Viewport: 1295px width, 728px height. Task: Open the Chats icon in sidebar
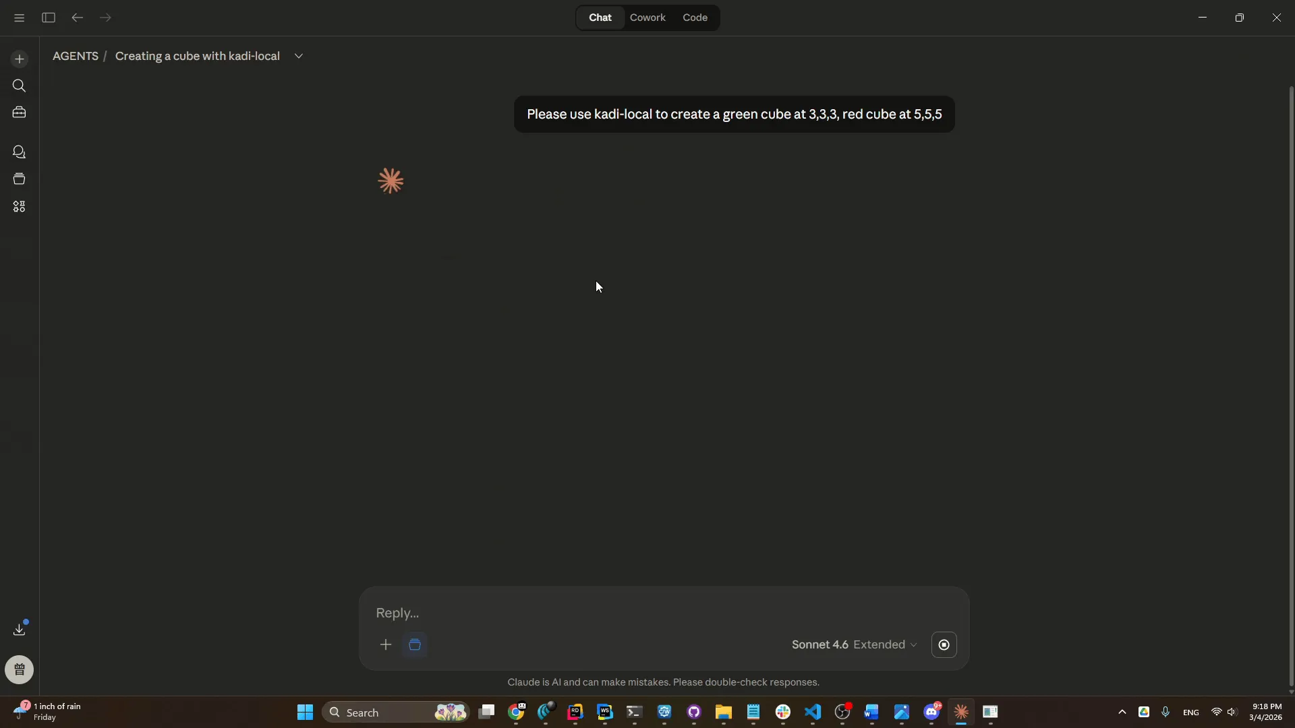click(x=19, y=152)
